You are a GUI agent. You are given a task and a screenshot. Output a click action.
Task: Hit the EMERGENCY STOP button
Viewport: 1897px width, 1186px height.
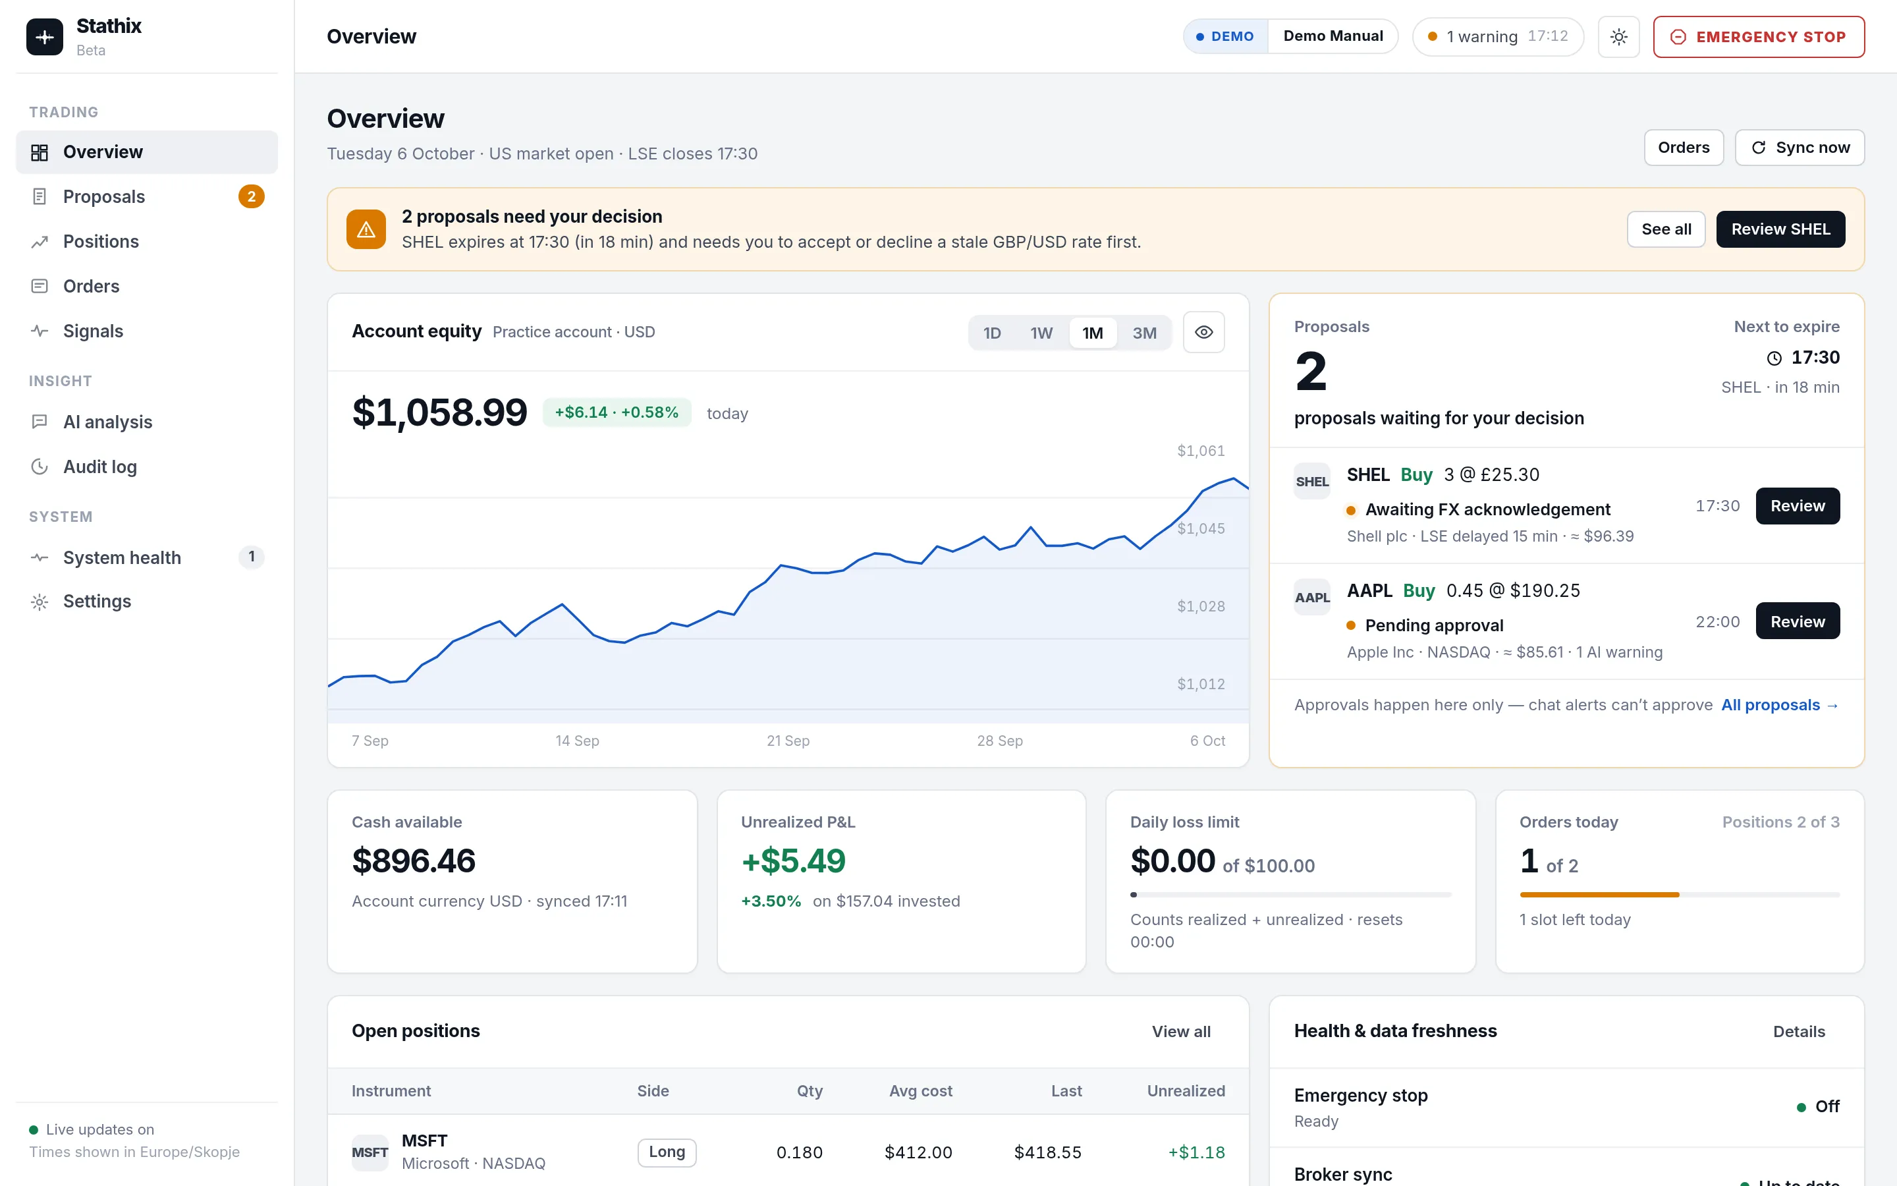coord(1758,37)
